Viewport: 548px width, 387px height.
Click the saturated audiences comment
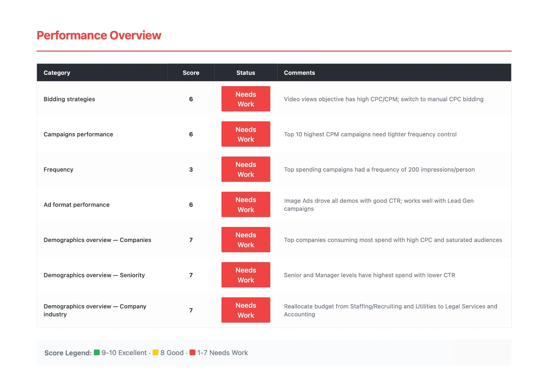point(393,240)
